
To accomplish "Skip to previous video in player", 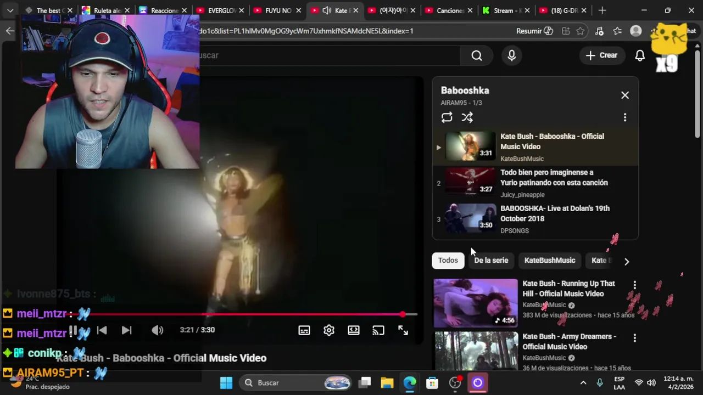I will [x=102, y=330].
